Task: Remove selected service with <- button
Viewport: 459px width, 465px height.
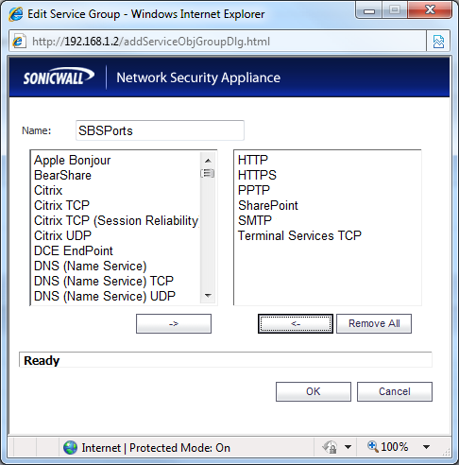Action: (x=296, y=323)
